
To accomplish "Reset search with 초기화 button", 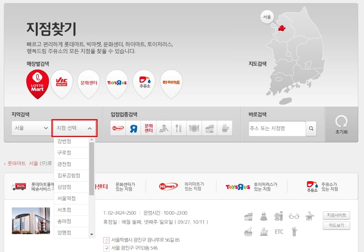I will pyautogui.click(x=342, y=124).
